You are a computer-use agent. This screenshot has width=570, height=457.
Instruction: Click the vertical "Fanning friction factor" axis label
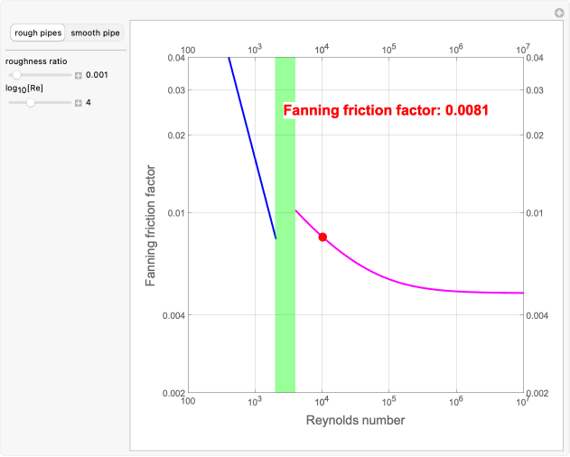coord(152,225)
